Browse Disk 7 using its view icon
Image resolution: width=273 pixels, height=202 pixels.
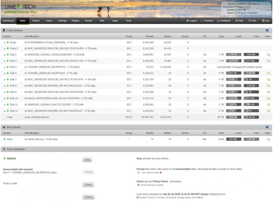(268, 79)
